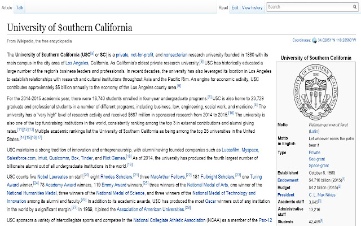Viewport: 361px width, 226px height.
Task: Open the Los Angeles link
Action: [77, 63]
